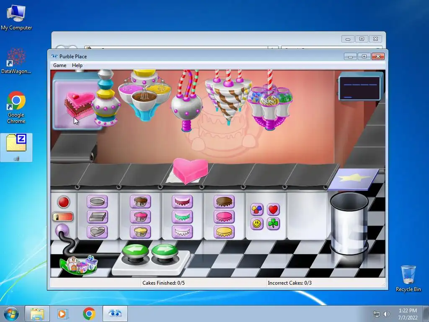The width and height of the screenshot is (429, 322).
Task: Open File Explorer from the taskbar
Action: tap(37, 314)
